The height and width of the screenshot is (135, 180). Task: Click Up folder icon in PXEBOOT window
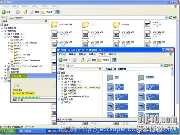pyautogui.click(x=26, y=12)
